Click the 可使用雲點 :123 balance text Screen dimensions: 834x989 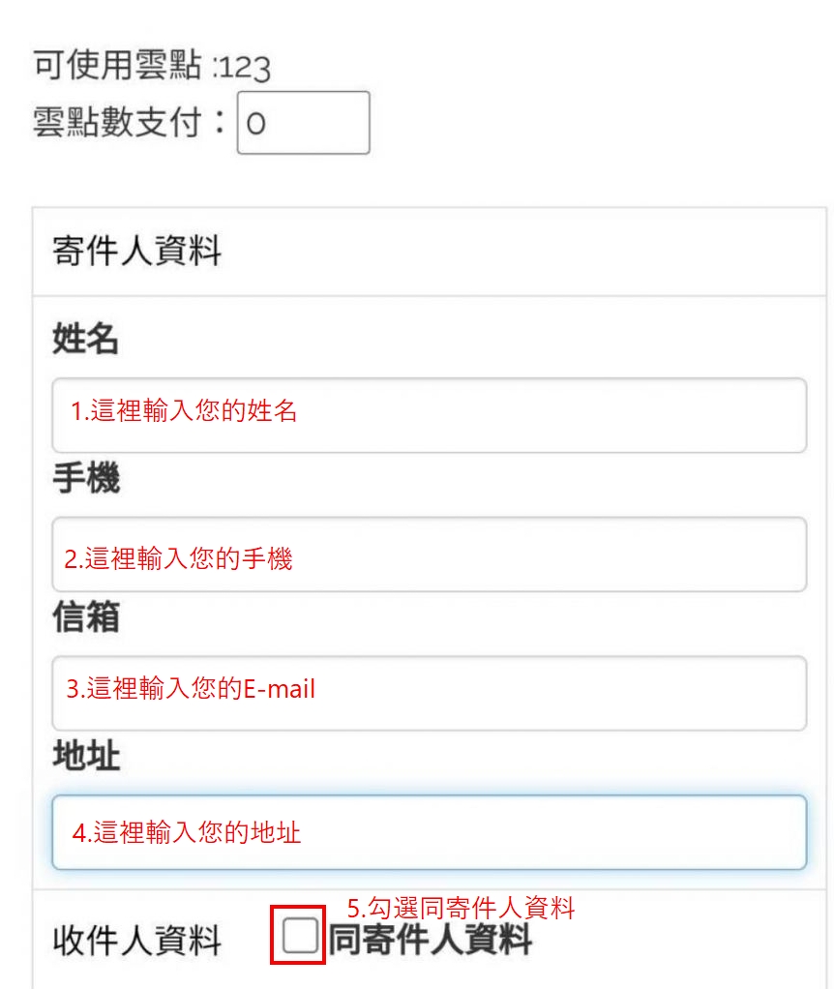coord(152,67)
